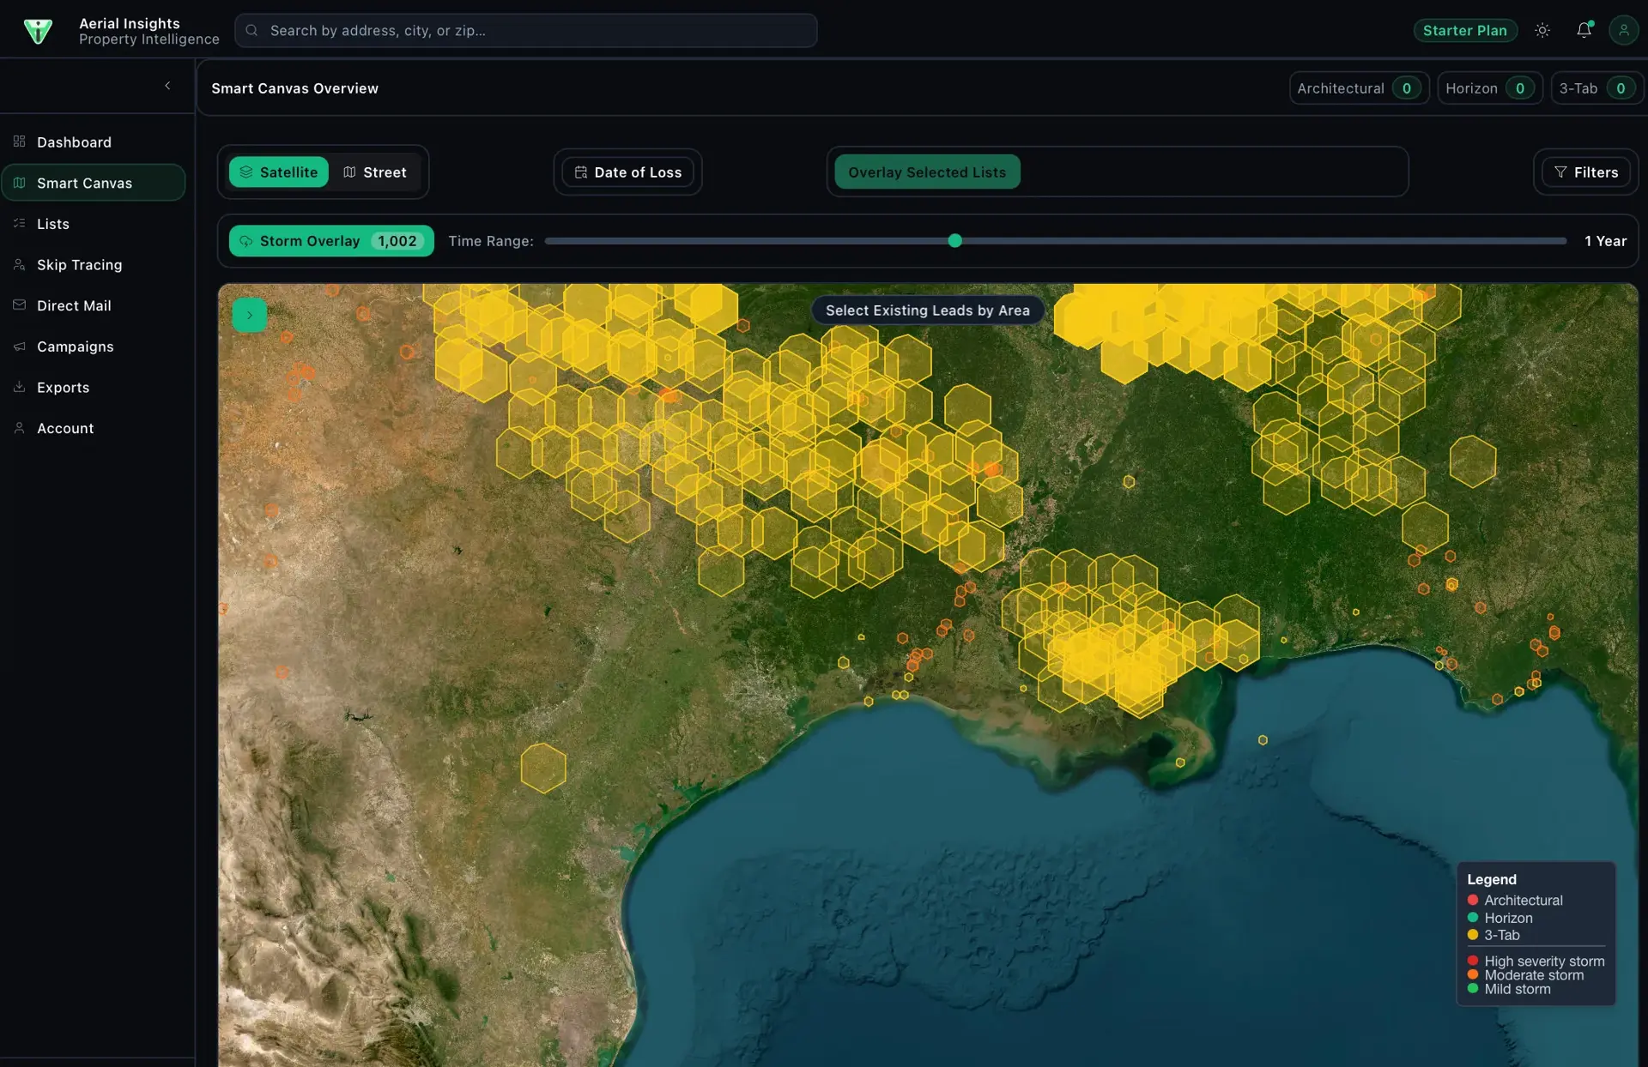This screenshot has height=1067, width=1648.
Task: Click the Exports download icon
Action: (x=19, y=387)
